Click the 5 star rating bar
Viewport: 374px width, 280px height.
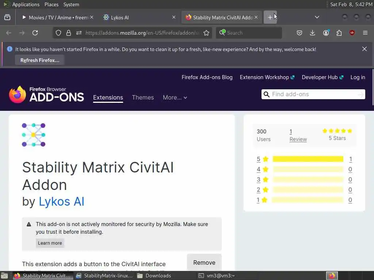coord(308,159)
